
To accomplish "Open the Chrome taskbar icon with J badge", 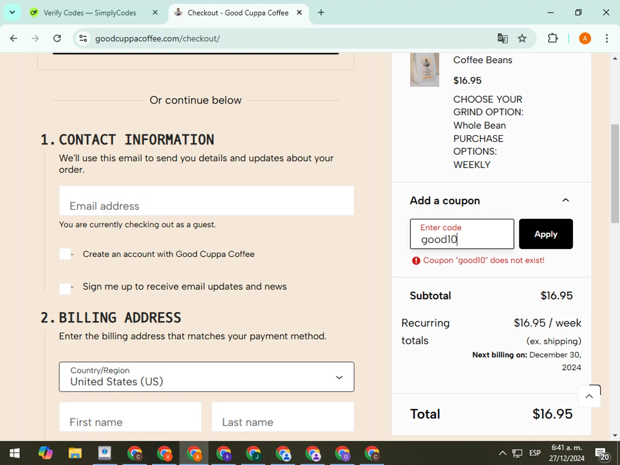I will [253, 453].
